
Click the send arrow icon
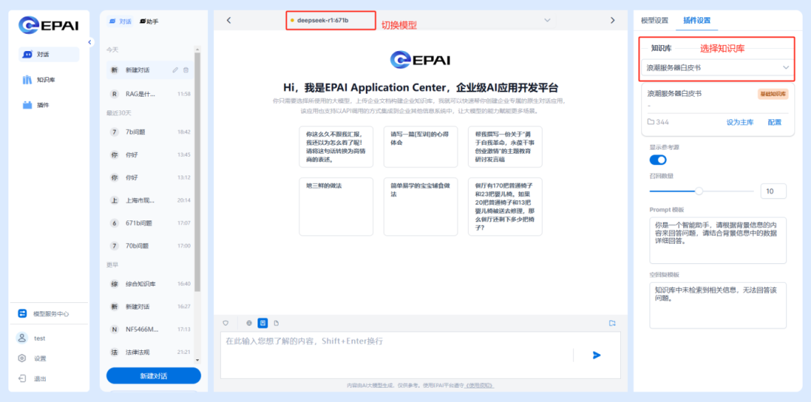(x=596, y=355)
